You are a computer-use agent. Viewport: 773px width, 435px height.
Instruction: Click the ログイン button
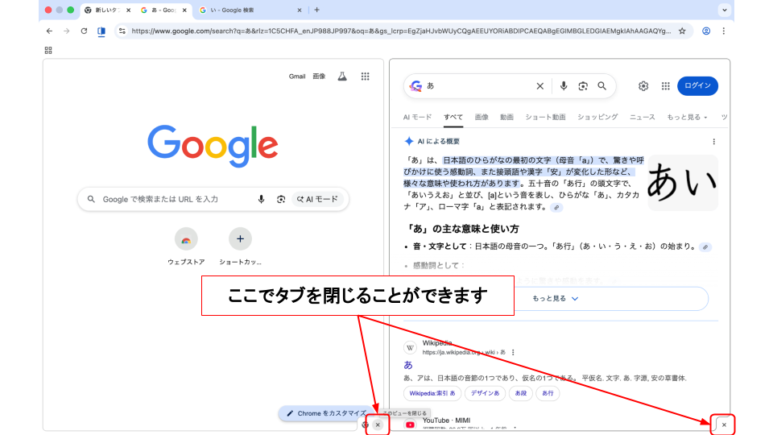[x=697, y=86]
